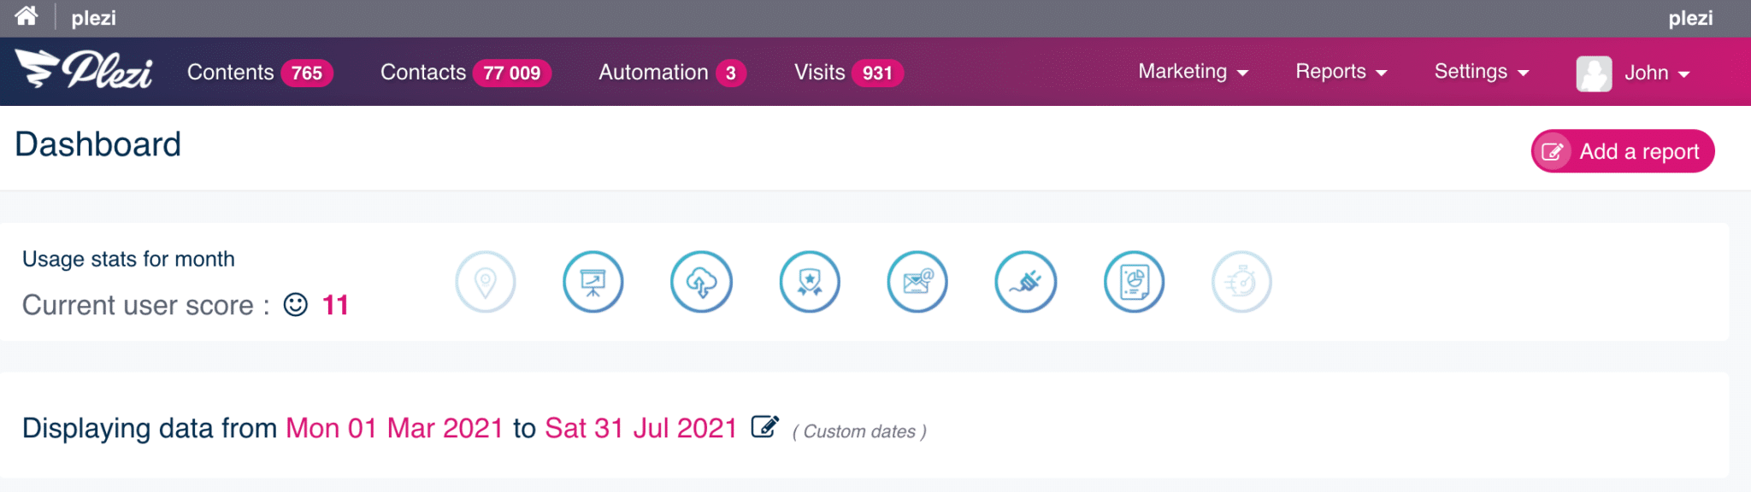Image resolution: width=1751 pixels, height=492 pixels.
Task: Edit the displayed date range
Action: click(764, 426)
